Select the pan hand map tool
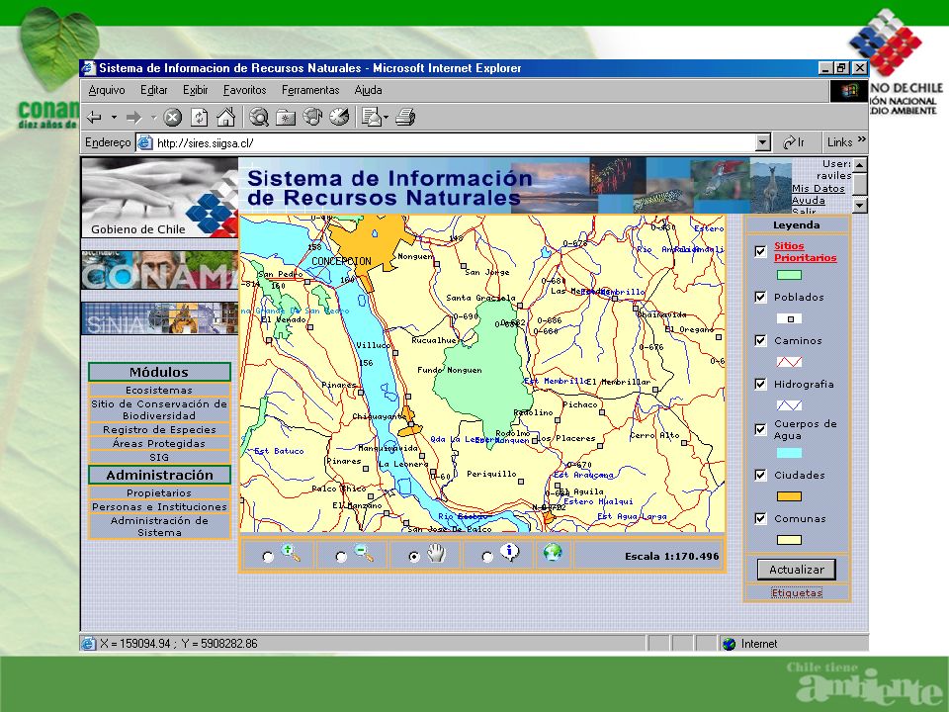949x712 pixels. [x=436, y=553]
